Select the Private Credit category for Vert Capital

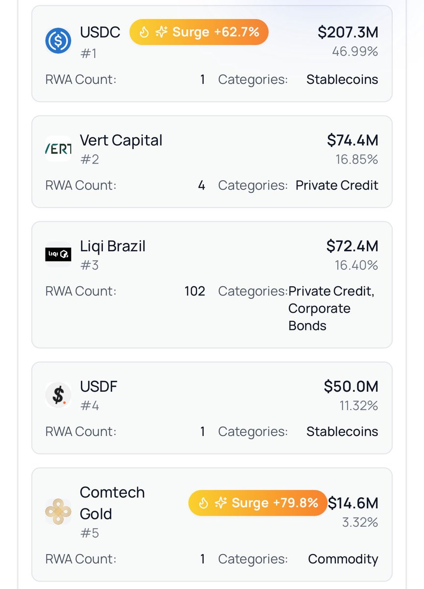click(x=337, y=186)
